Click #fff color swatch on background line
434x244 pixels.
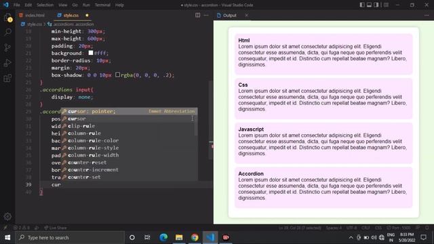coord(91,53)
